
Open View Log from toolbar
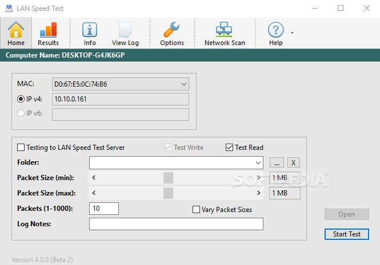click(x=125, y=33)
